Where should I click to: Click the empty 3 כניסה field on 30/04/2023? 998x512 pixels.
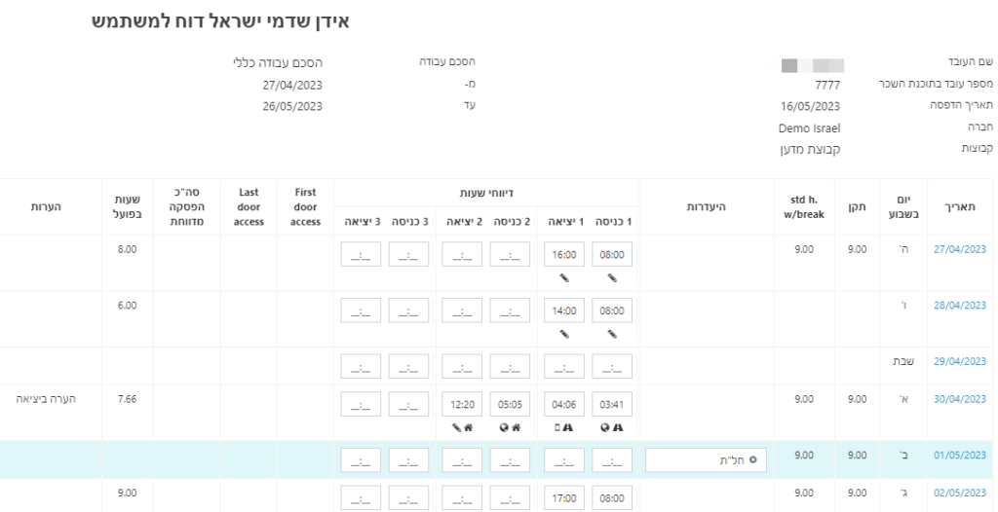[408, 404]
